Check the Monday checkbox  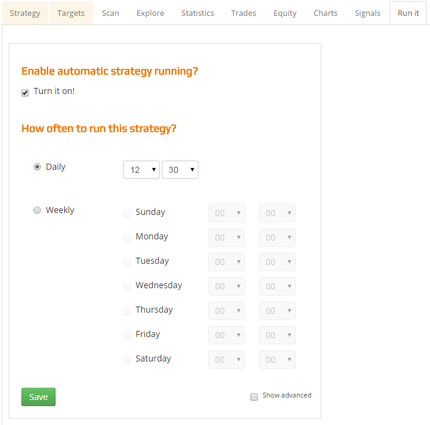pyautogui.click(x=127, y=238)
